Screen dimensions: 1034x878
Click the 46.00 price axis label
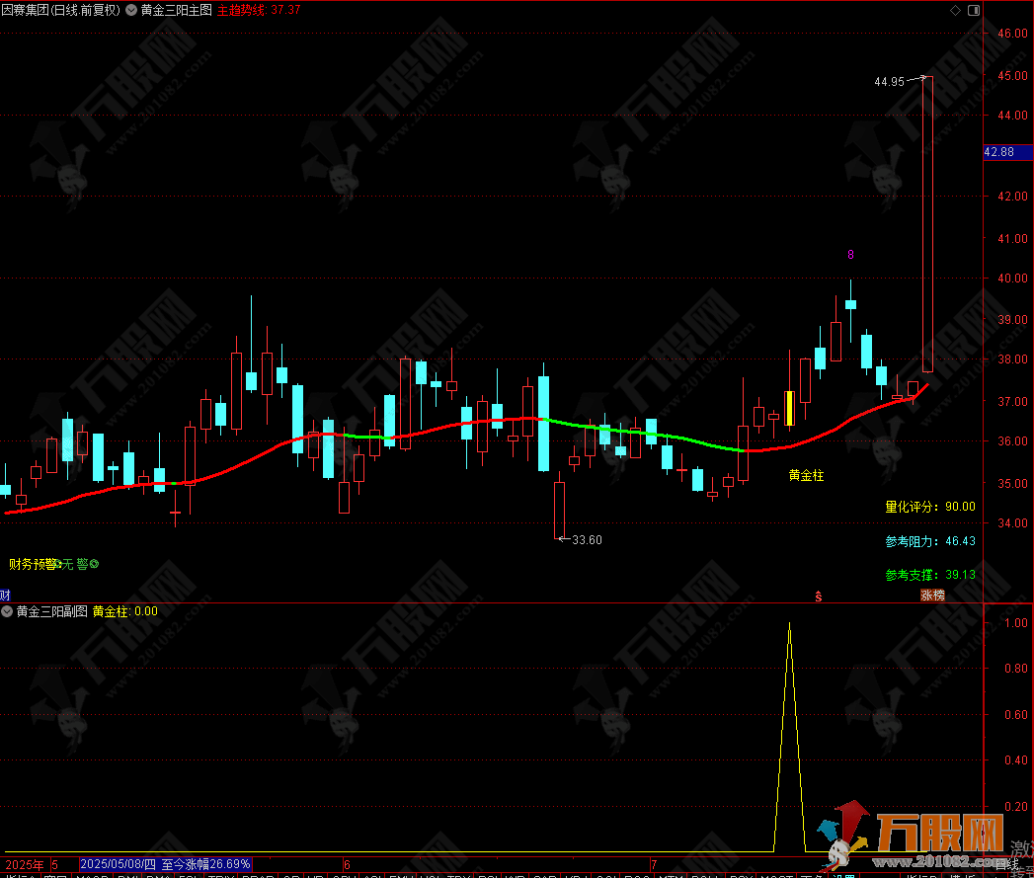pyautogui.click(x=1012, y=34)
